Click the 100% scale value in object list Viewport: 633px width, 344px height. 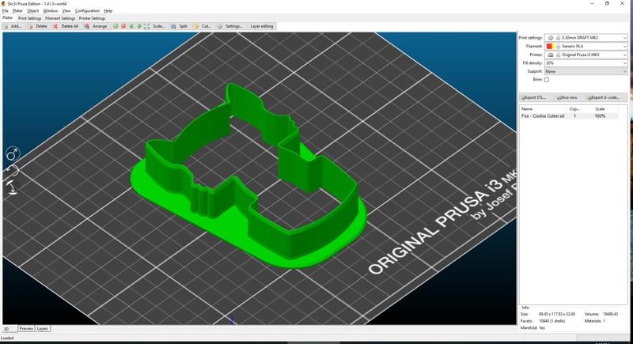tap(600, 115)
